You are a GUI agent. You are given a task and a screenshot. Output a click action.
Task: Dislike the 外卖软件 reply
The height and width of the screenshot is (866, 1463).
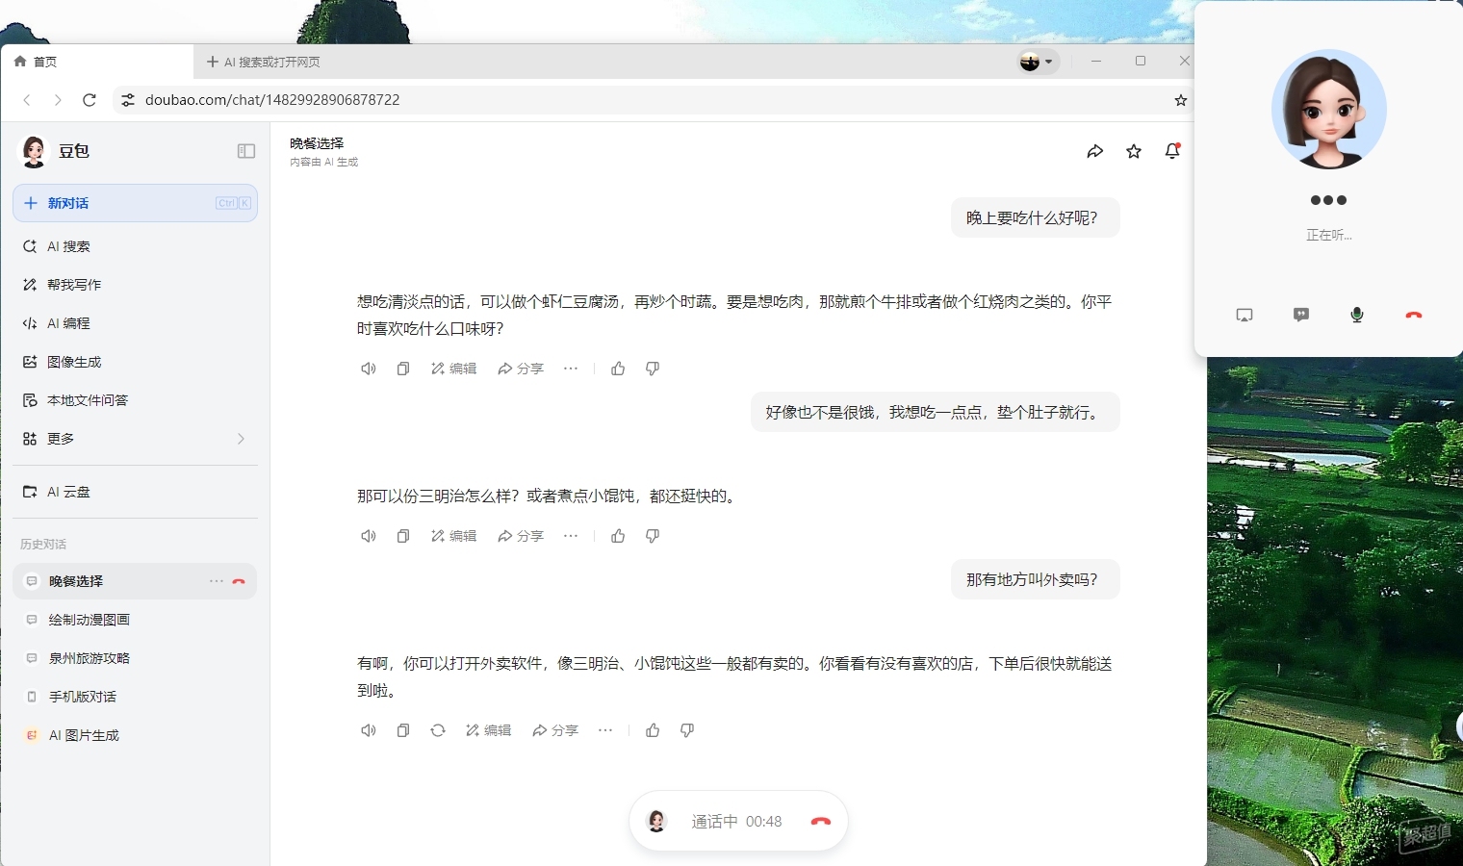[687, 730]
